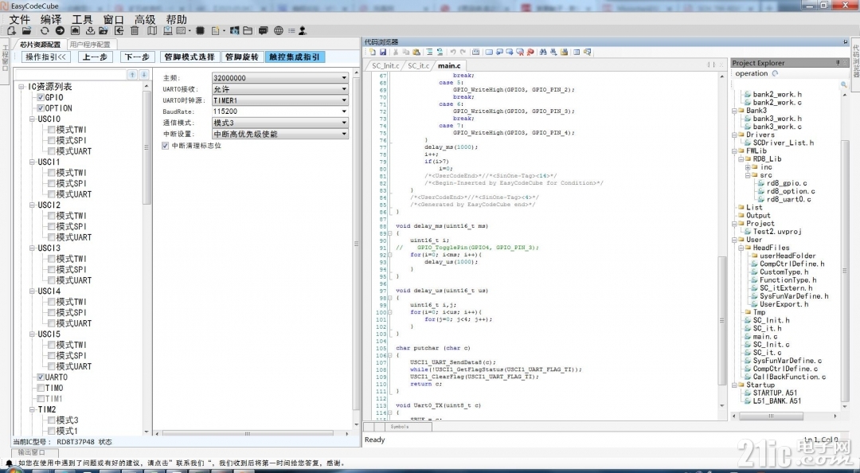Click the new project file icon
Screen dimensions: 860x473
(11, 31)
